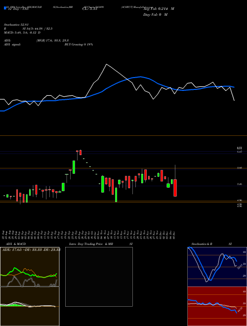The image size is (247, 326).
Task: Click the blue SMA legend square
Action: click(x=5, y=8)
